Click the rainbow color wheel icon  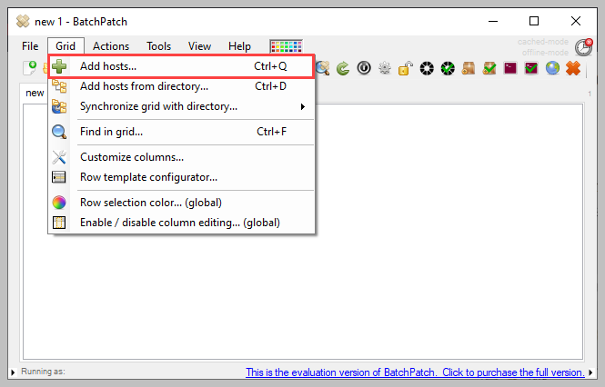point(59,203)
